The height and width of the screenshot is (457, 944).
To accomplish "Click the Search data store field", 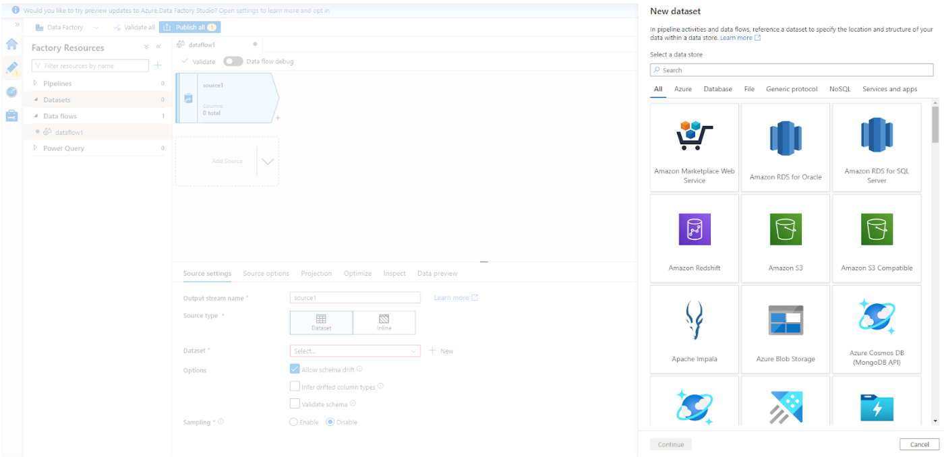I will 792,70.
